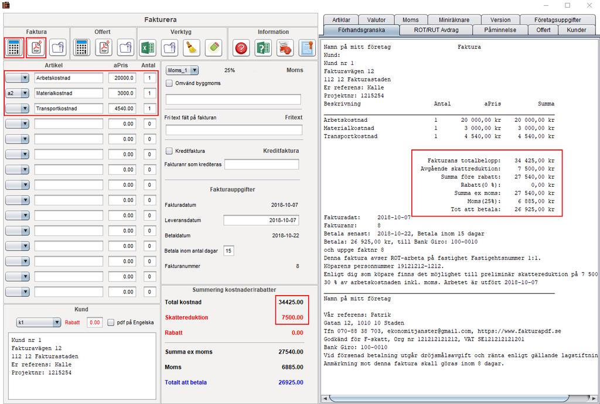
Task: Open the Påminnelse tab
Action: point(500,30)
